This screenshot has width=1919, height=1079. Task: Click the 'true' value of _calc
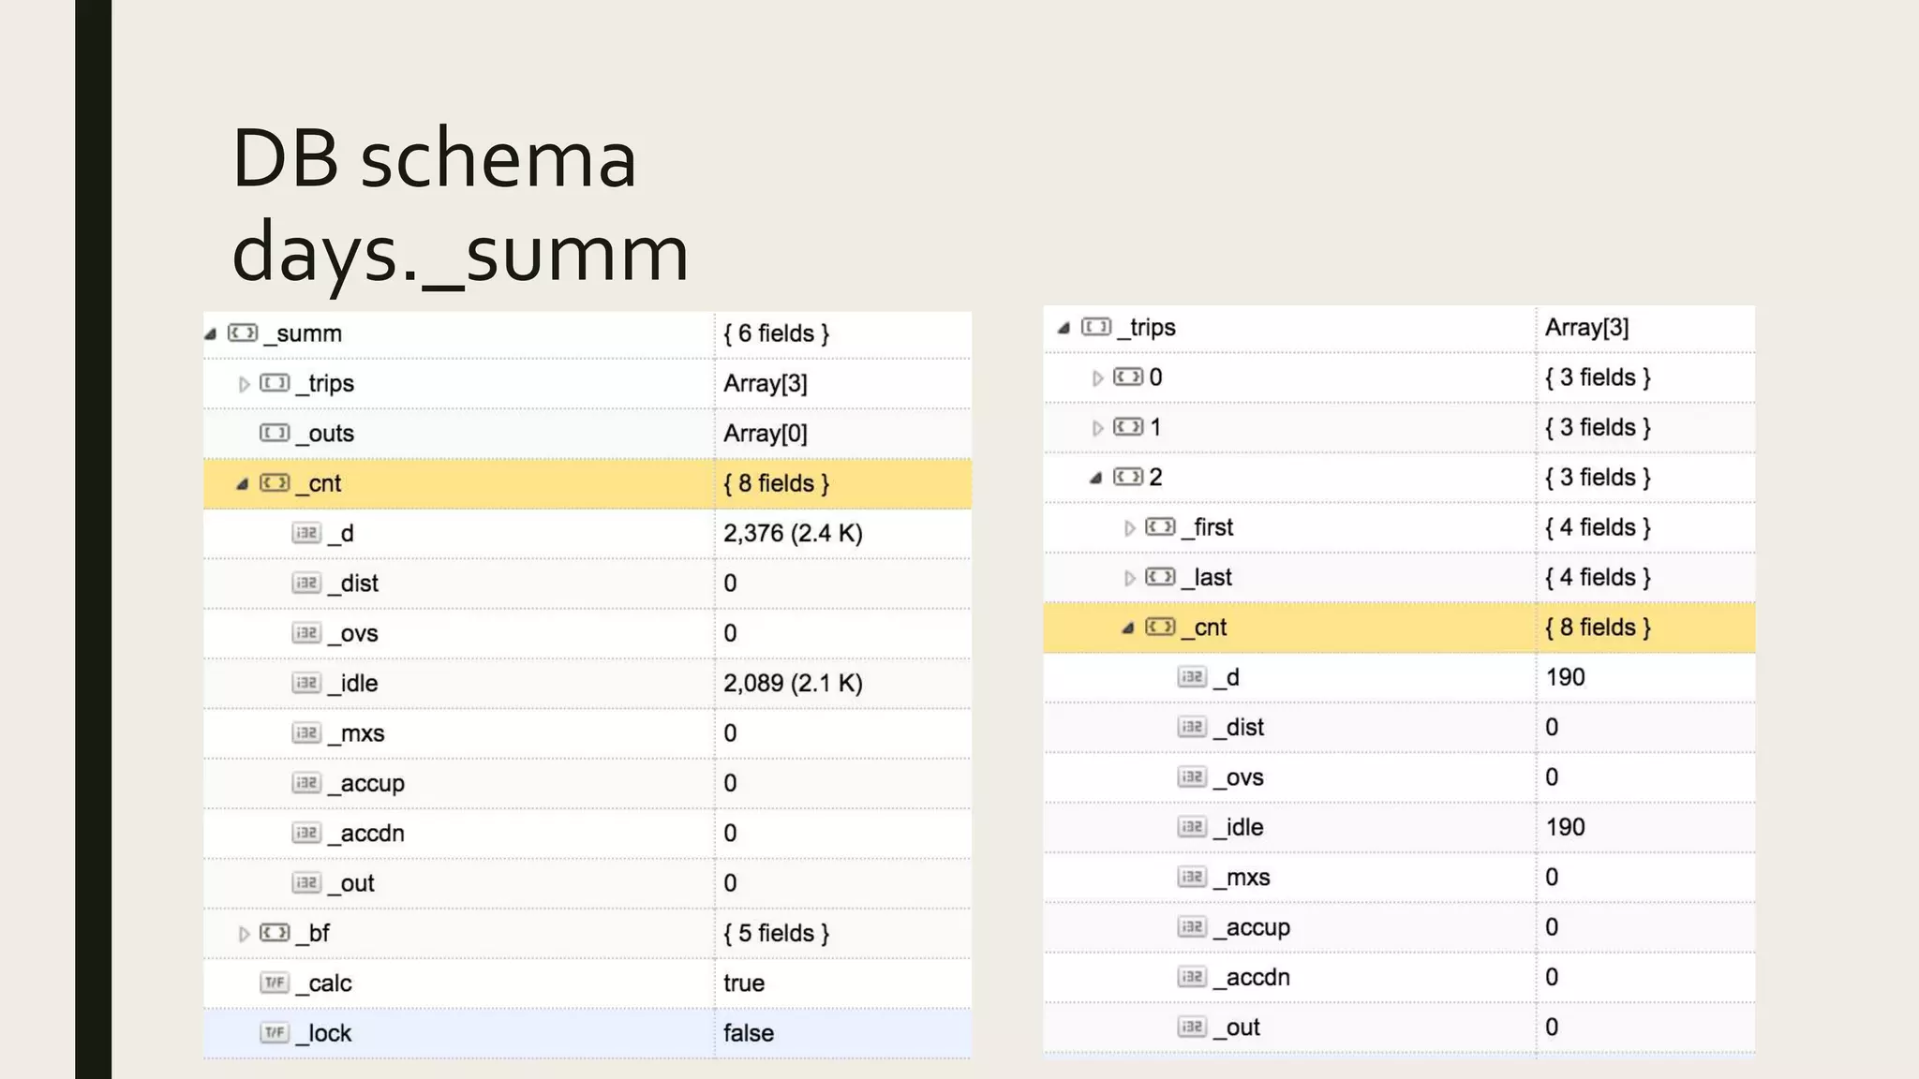(x=744, y=983)
